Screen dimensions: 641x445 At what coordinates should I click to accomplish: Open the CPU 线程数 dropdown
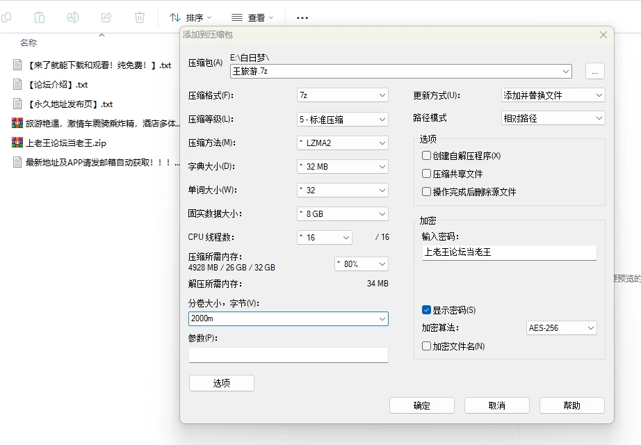325,238
